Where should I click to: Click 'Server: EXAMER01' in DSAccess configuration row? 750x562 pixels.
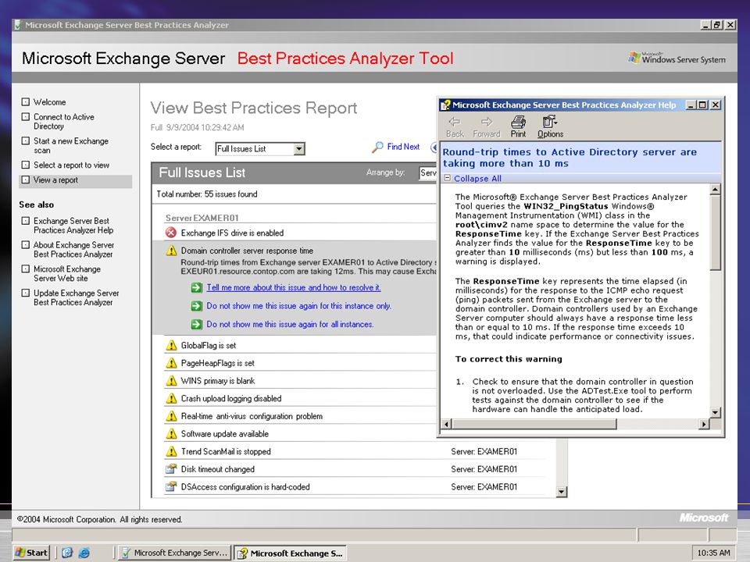pos(484,487)
